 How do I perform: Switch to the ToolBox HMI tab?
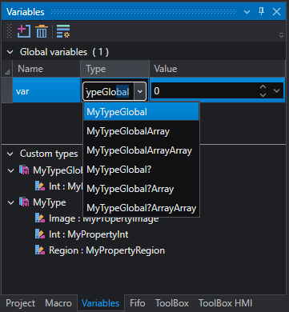point(225,303)
